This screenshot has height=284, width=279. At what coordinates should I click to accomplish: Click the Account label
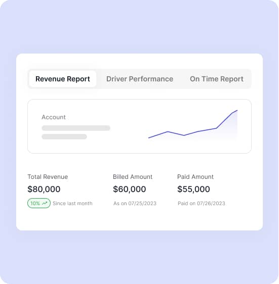pyautogui.click(x=54, y=117)
